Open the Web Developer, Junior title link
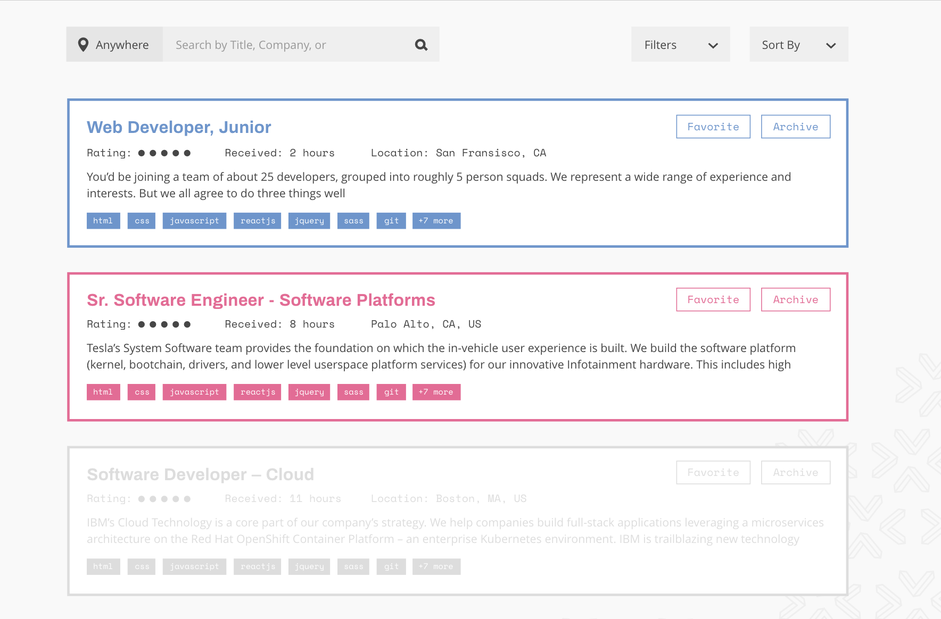 179,127
